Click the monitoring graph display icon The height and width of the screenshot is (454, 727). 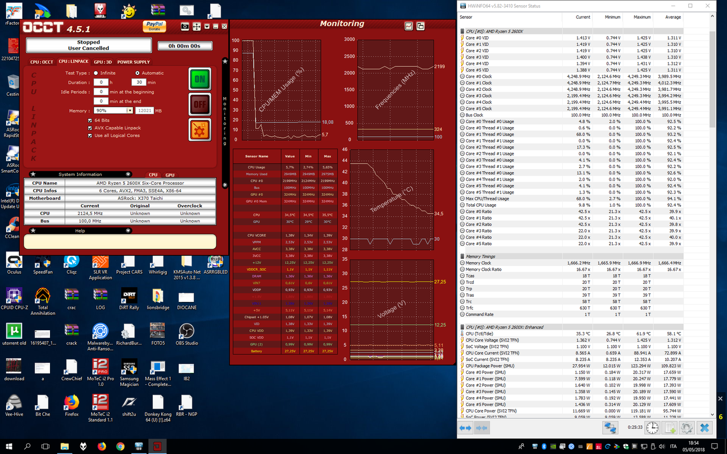coord(408,26)
